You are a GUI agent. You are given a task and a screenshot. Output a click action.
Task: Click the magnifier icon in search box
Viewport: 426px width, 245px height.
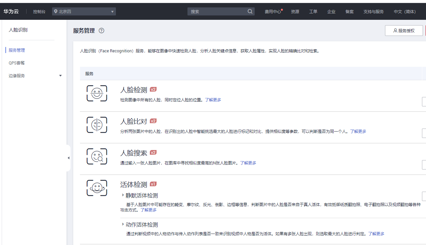coord(250,11)
